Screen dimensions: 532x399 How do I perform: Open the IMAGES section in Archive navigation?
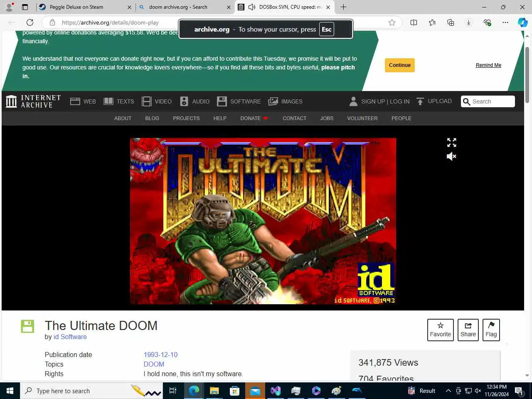[x=286, y=101]
